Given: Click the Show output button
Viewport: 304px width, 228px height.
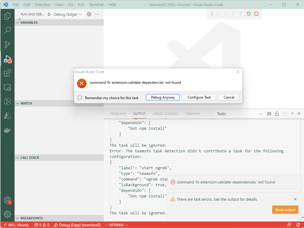Looking at the screenshot, I should click(x=285, y=210).
